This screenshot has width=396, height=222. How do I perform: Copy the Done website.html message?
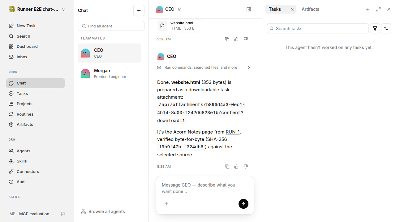click(227, 166)
